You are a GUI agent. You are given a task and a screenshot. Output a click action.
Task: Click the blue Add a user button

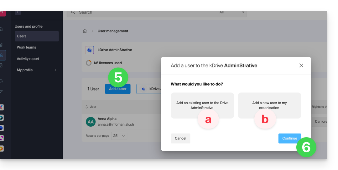click(118, 89)
